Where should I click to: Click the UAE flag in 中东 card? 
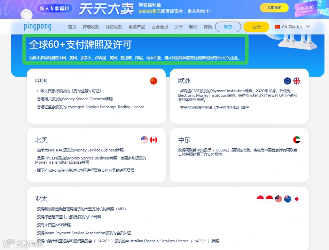(x=297, y=140)
